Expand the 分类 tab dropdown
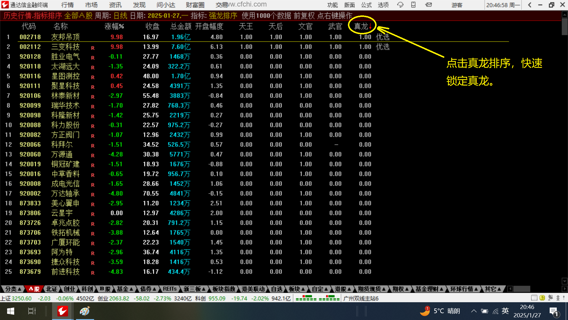This screenshot has width=568, height=320. click(x=13, y=289)
